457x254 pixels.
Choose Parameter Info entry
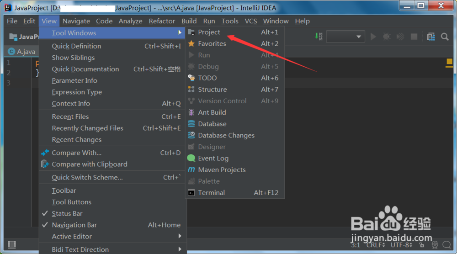pyautogui.click(x=112, y=80)
